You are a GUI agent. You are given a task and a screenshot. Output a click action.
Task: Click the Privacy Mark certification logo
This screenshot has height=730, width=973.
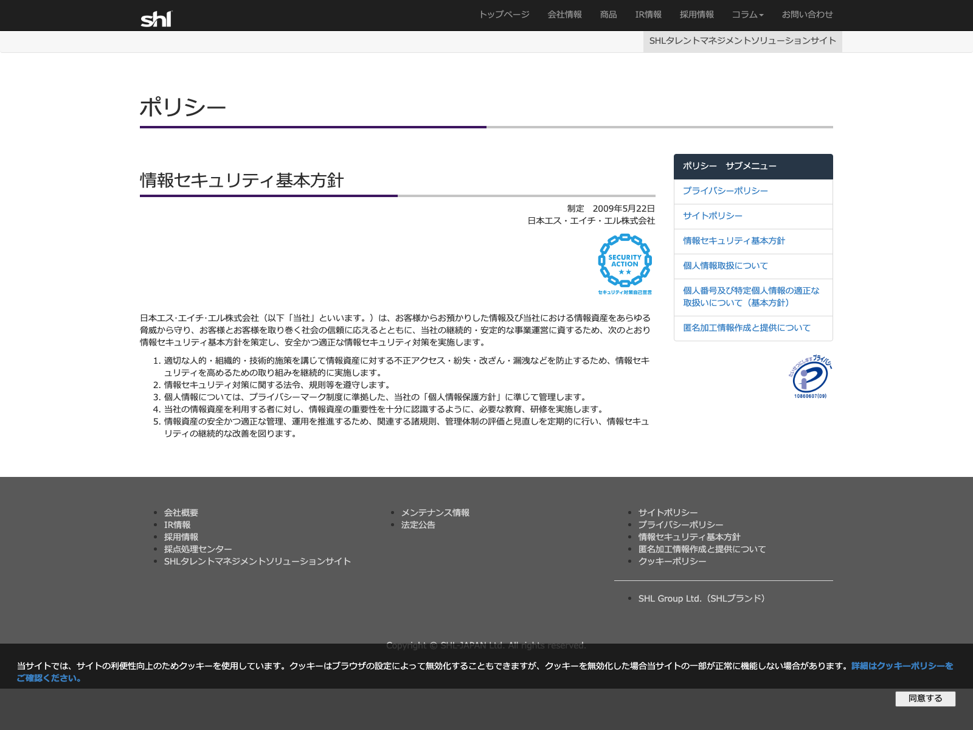pyautogui.click(x=810, y=377)
